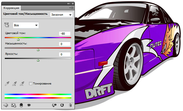The height and width of the screenshot is (111, 183).
Task: Delete this adjustment layer trash icon
Action: click(70, 105)
